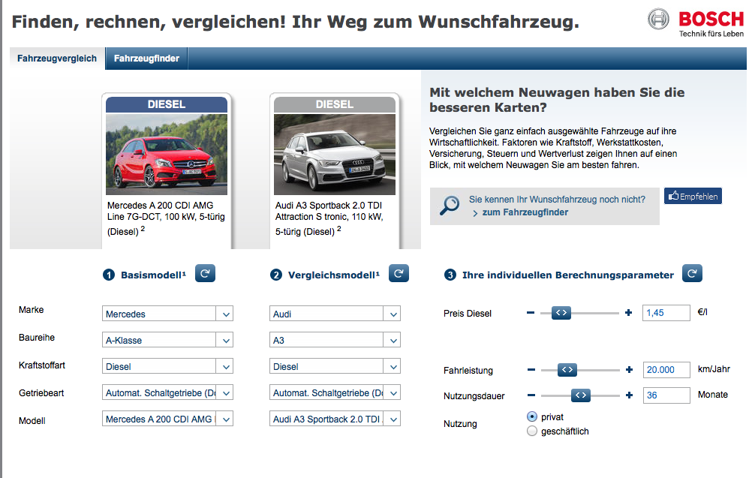Click the Preis Diesel field showing 1,45

point(666,313)
